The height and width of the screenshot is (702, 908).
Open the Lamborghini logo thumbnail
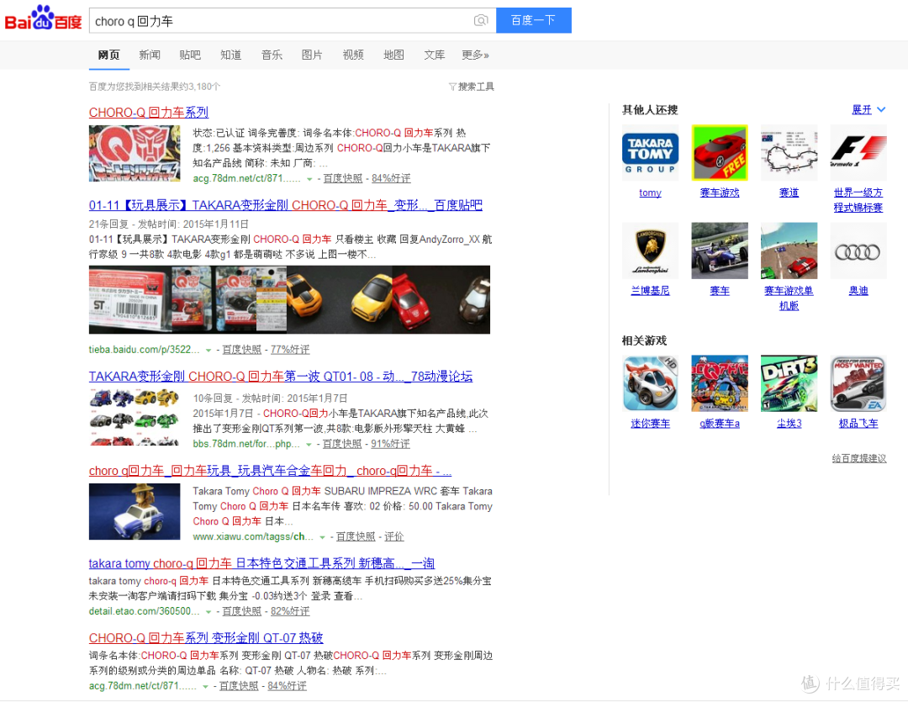click(650, 251)
